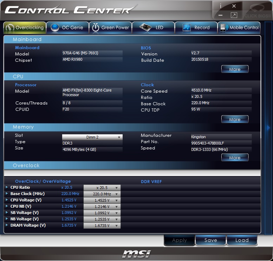Image resolution: width=273 pixels, height=261 pixels.
Task: Expand the DRAM Voltage (V) row arrow
Action: 7,225
